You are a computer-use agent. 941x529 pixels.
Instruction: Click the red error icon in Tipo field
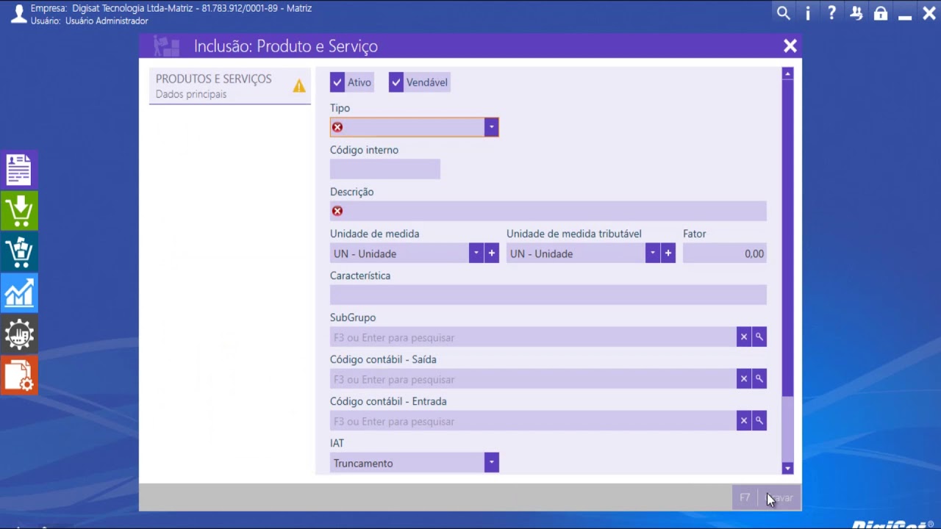pos(337,127)
